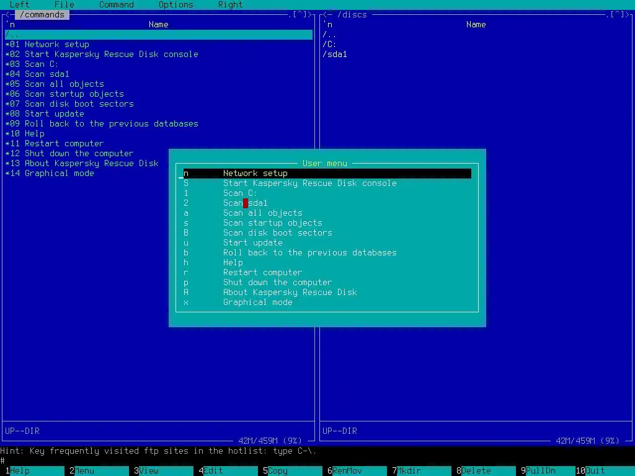Click the command prompt line
Image resolution: width=635 pixels, height=476 pixels.
317,461
